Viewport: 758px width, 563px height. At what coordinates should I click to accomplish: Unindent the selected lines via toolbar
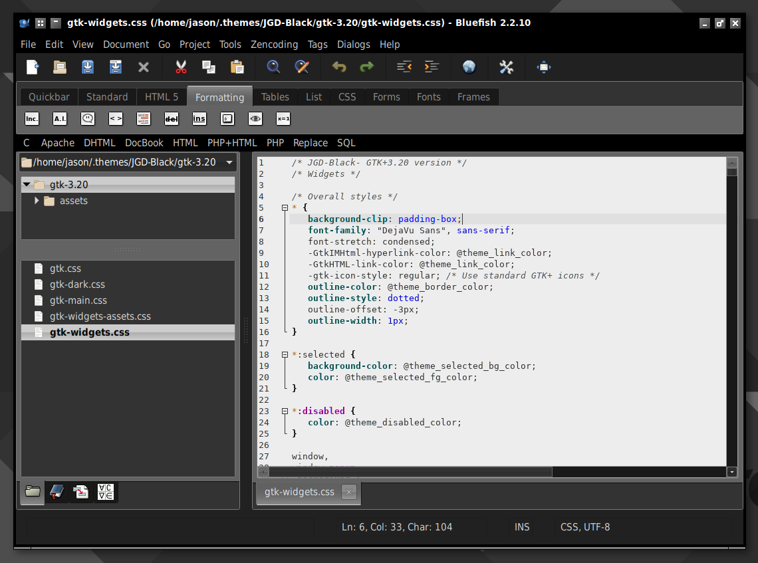pyautogui.click(x=404, y=66)
